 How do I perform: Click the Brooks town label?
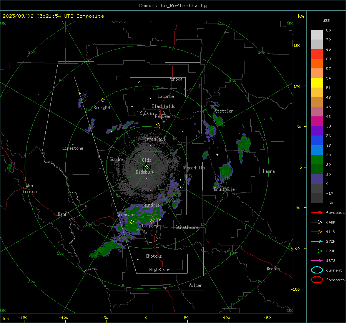pos(273,269)
